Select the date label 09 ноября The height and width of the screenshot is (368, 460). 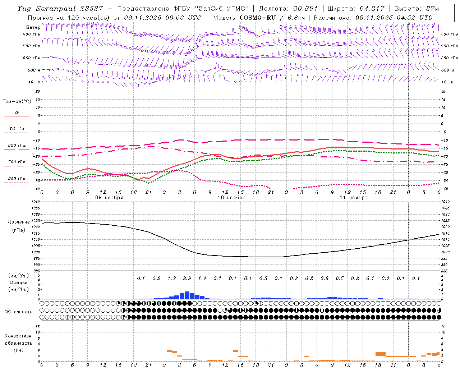(x=109, y=198)
